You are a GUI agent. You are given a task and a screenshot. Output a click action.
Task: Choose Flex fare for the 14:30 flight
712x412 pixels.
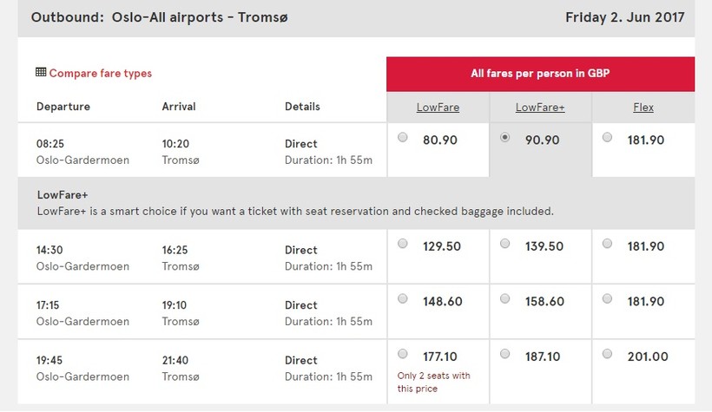coord(607,245)
